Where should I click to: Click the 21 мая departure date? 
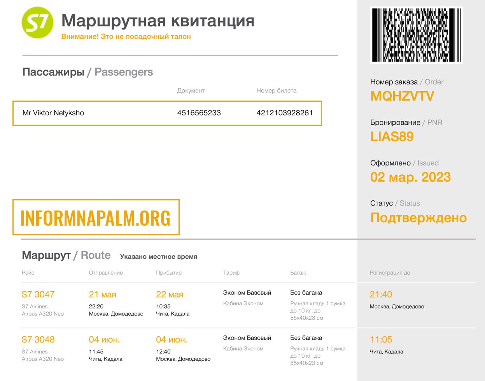click(102, 294)
